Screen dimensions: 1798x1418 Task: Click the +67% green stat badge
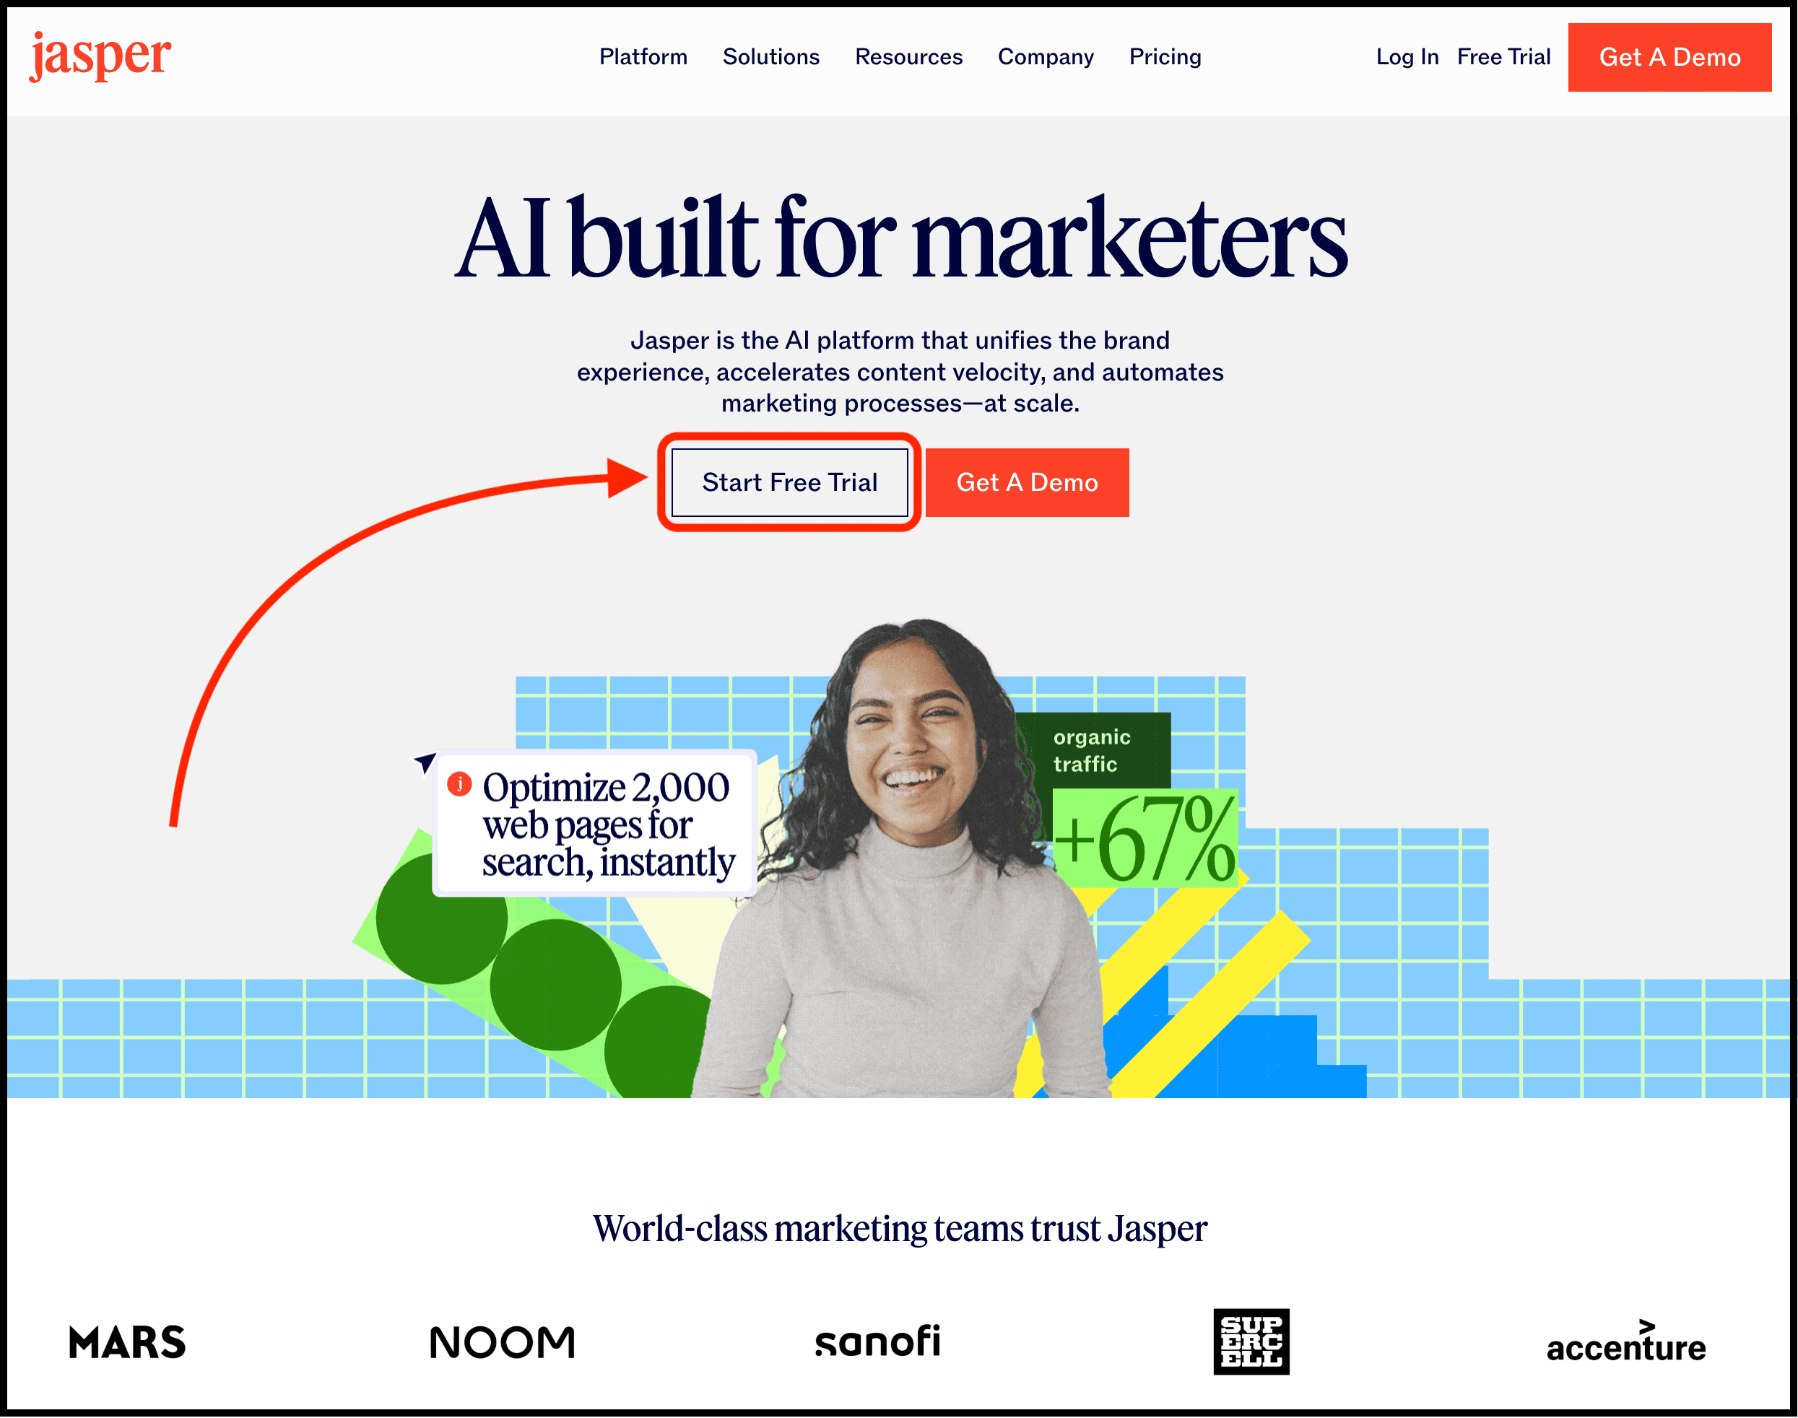point(1145,838)
